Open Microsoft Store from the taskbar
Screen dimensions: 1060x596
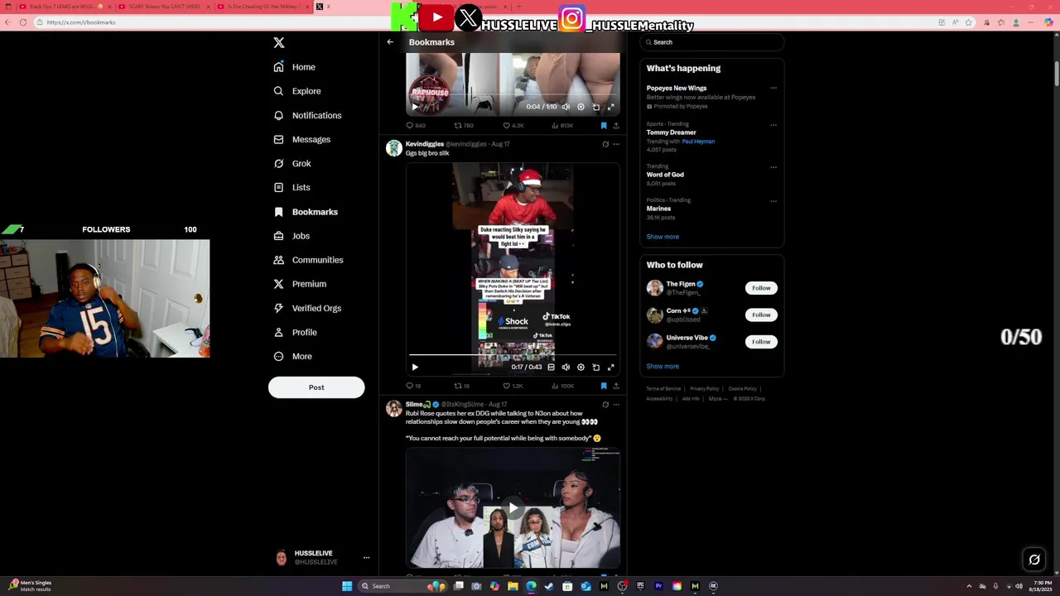tap(567, 586)
